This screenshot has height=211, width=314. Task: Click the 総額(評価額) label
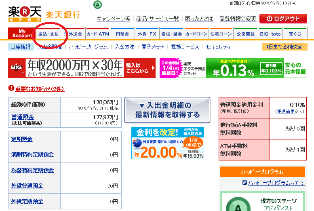28,104
